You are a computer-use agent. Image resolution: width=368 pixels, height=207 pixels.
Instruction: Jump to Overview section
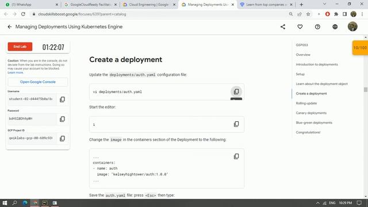(x=303, y=55)
